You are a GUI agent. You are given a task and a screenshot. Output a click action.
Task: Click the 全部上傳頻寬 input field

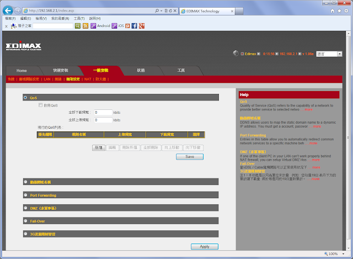pos(103,120)
